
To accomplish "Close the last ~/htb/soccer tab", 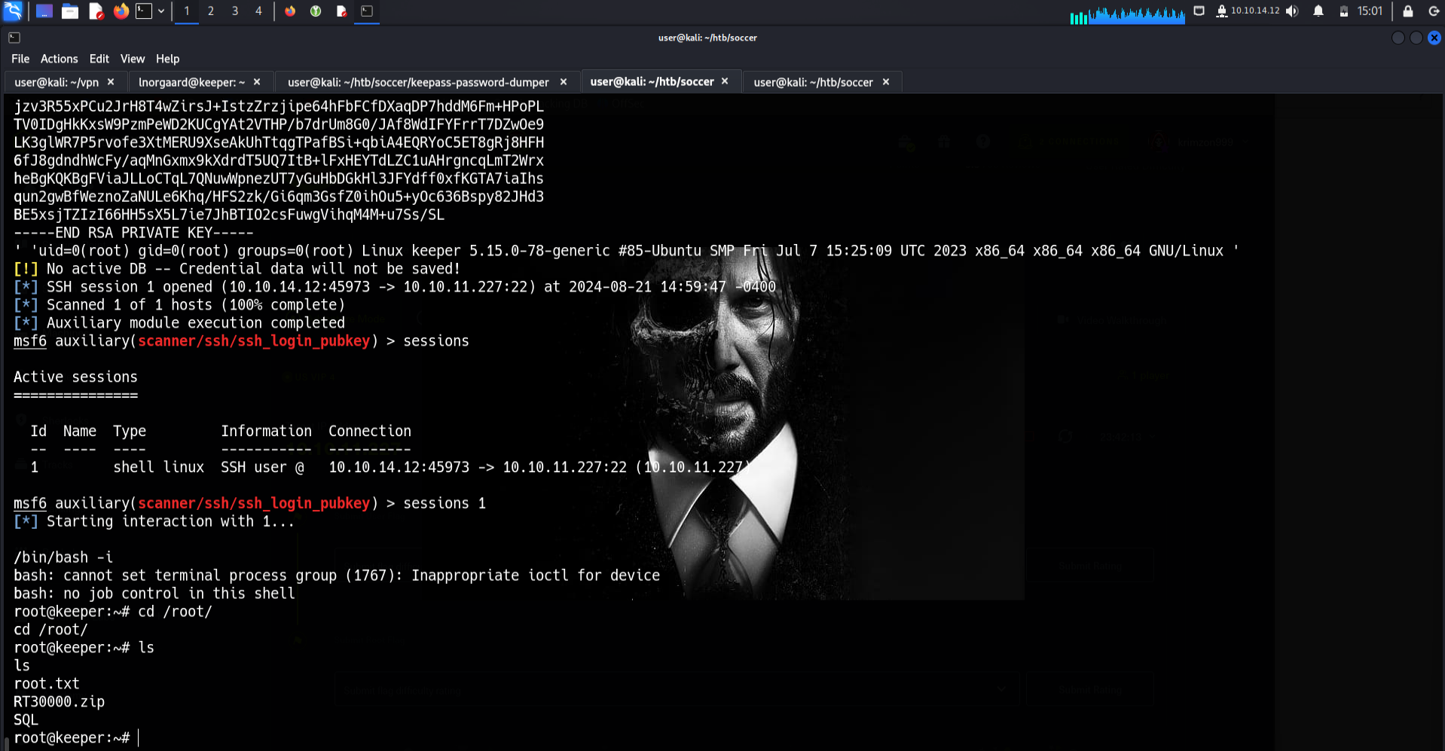I will (886, 81).
